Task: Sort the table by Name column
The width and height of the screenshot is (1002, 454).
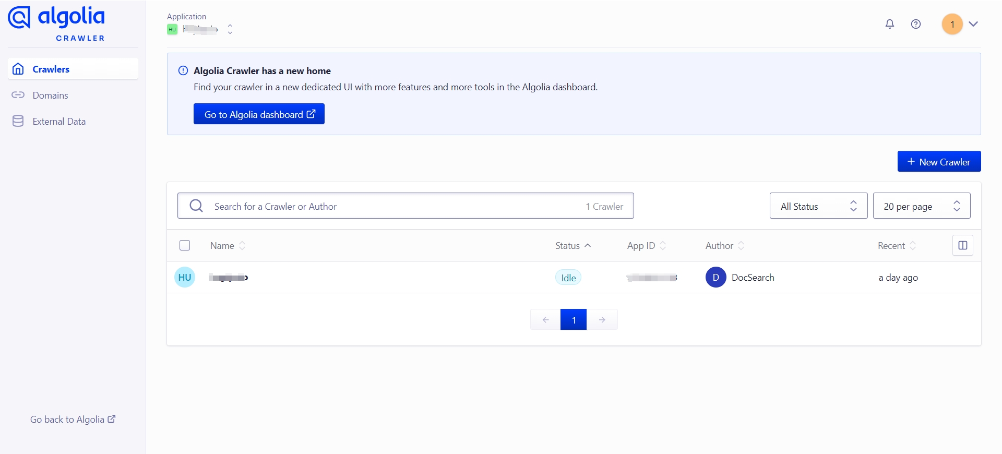Action: point(228,245)
